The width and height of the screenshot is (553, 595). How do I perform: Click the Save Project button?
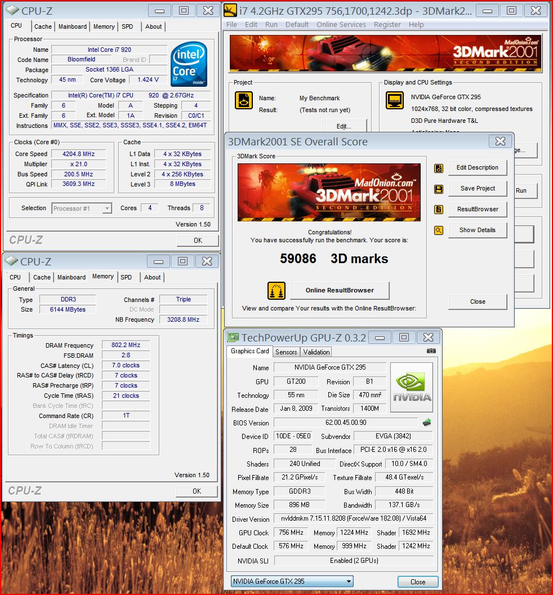pos(477,189)
